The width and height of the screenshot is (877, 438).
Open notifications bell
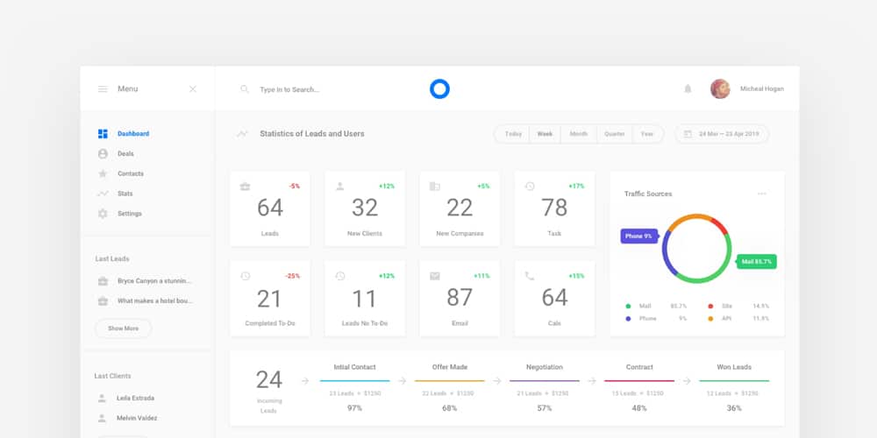[x=688, y=88]
